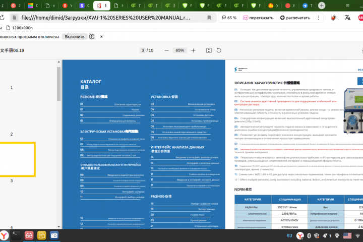The width and height of the screenshot is (363, 242).
Task: Click the RU keyboard layout indicator
Action: pyautogui.click(x=289, y=236)
